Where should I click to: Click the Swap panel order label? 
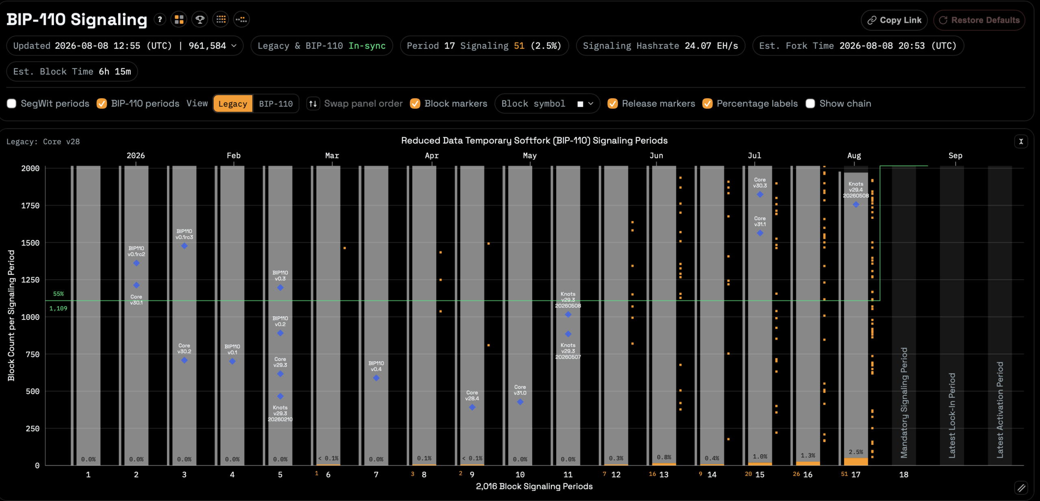[363, 104]
